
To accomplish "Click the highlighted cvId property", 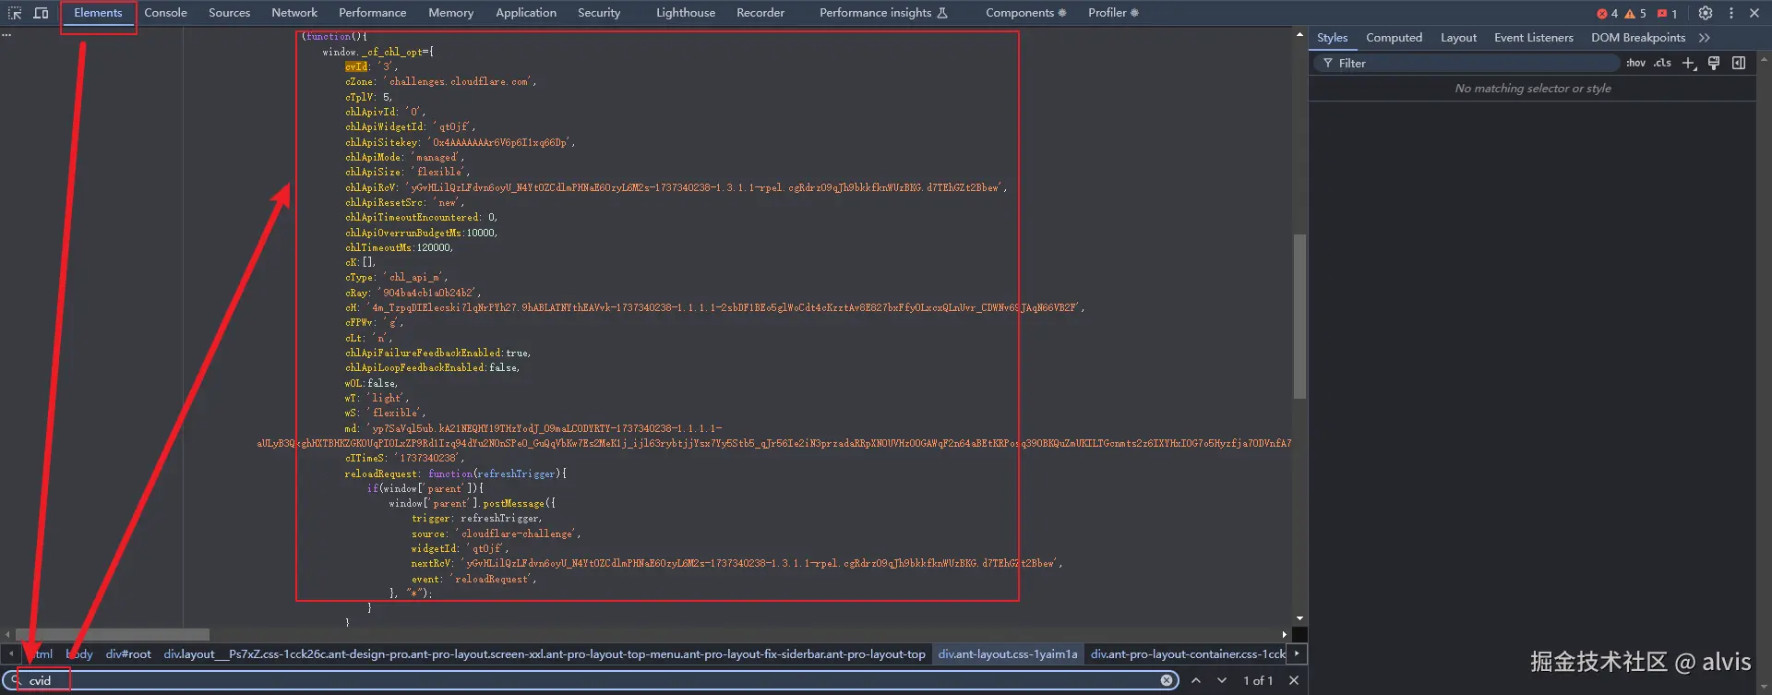I will point(356,66).
